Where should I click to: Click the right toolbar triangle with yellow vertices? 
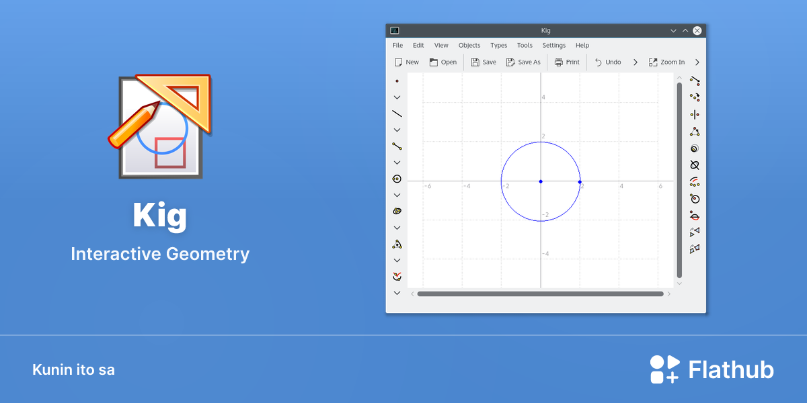click(695, 132)
